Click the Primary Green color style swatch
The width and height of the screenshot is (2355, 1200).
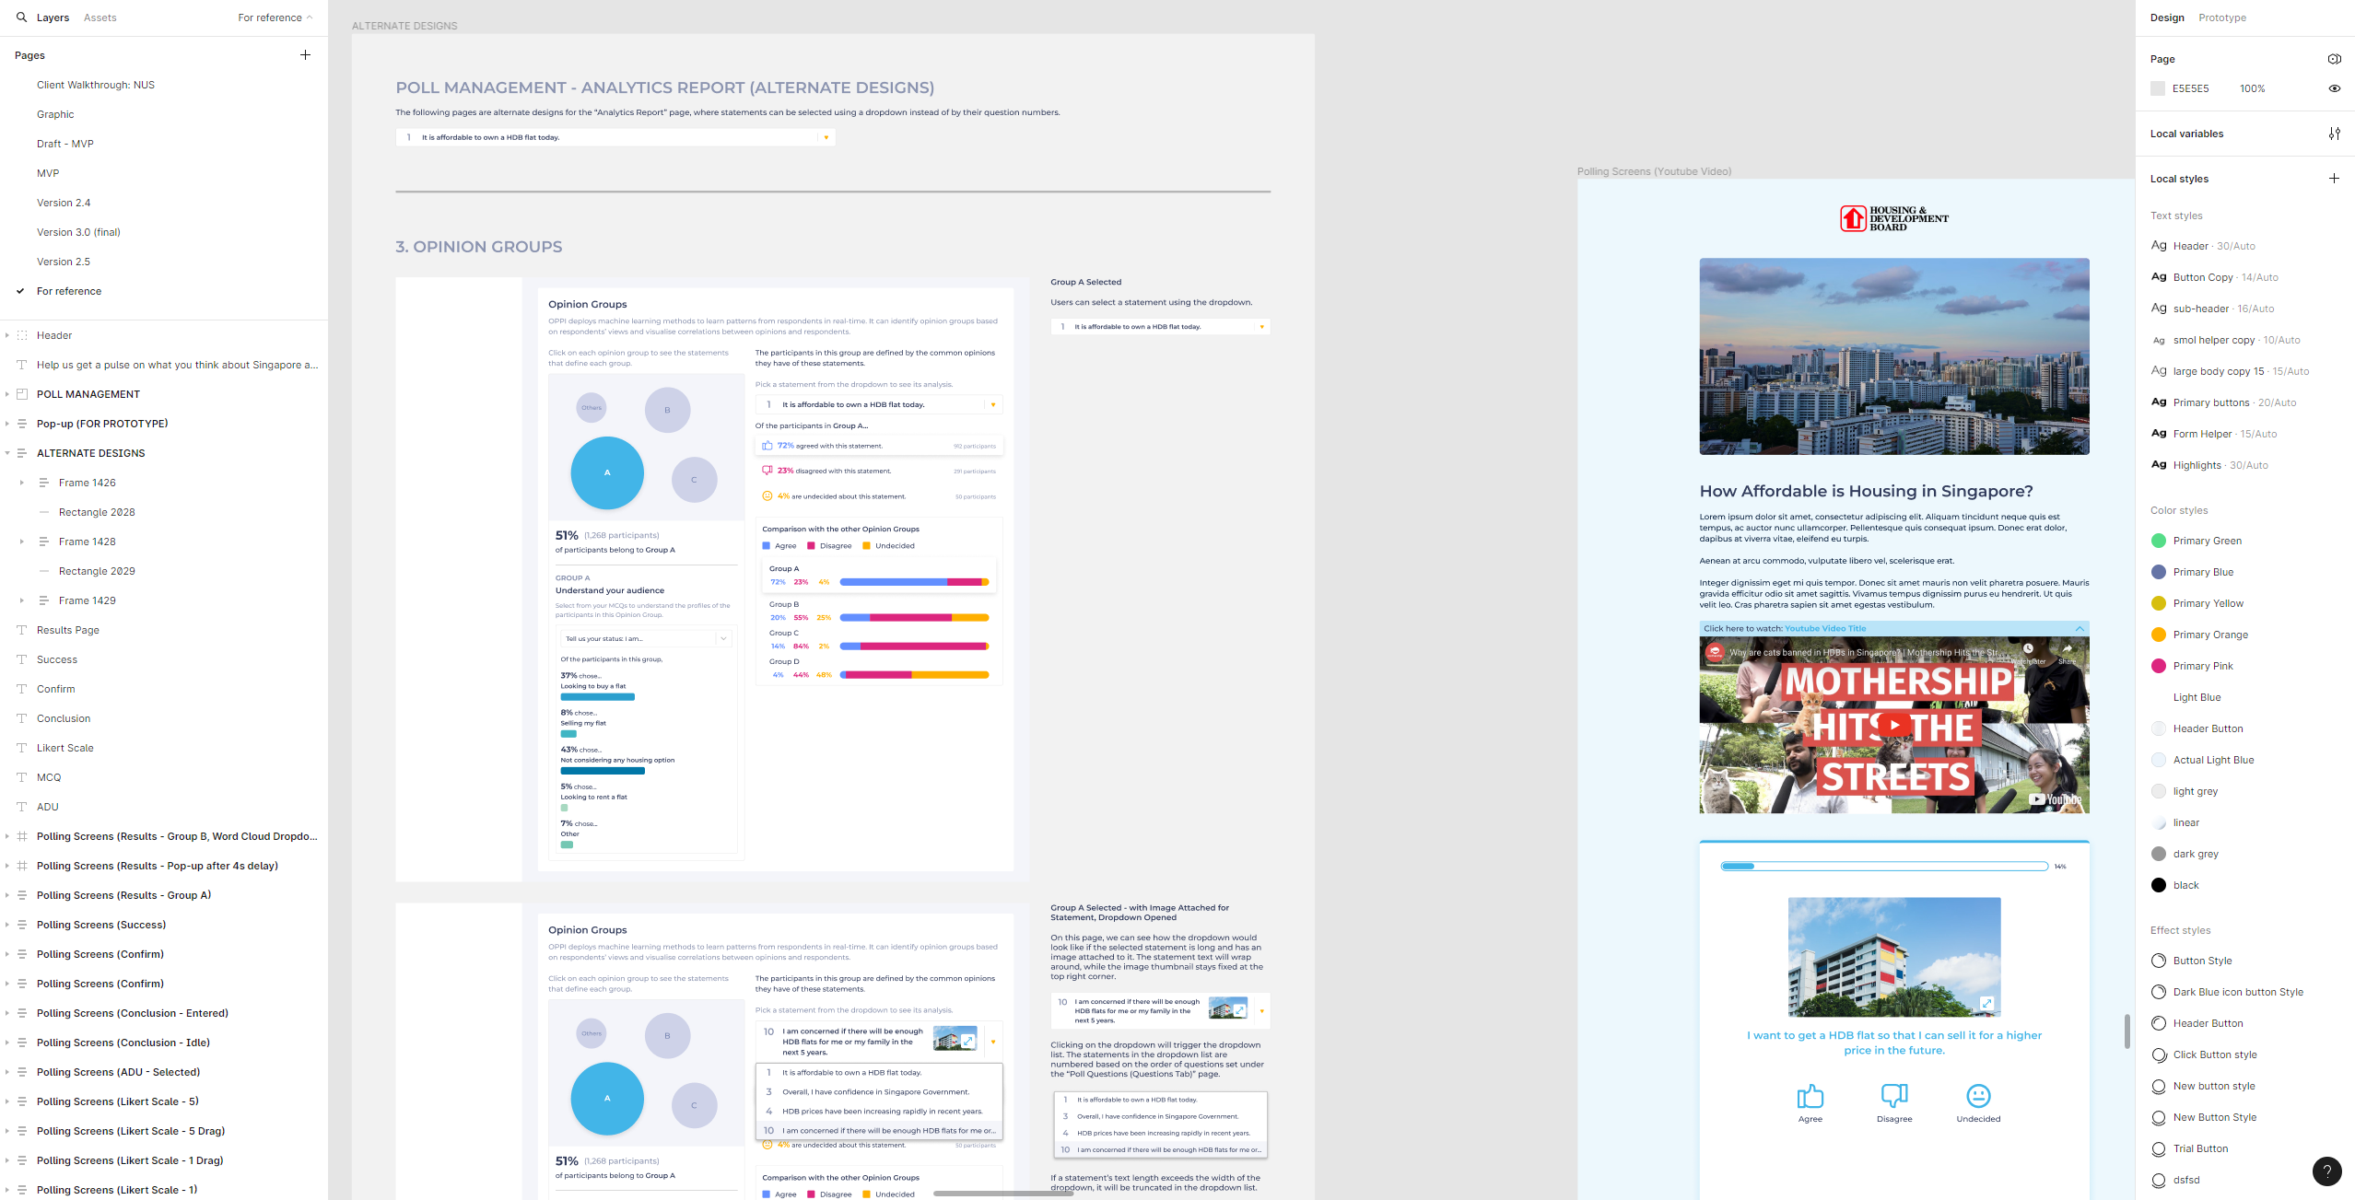[x=2158, y=541]
